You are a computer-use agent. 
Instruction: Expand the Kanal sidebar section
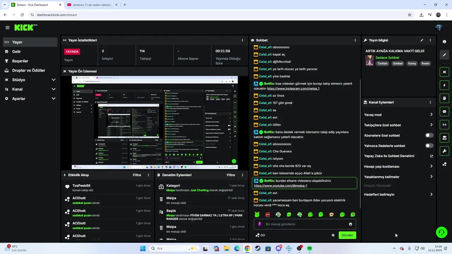(53, 89)
